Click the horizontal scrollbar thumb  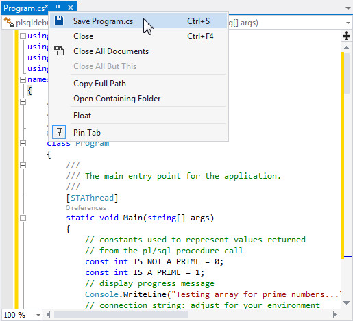click(x=121, y=315)
